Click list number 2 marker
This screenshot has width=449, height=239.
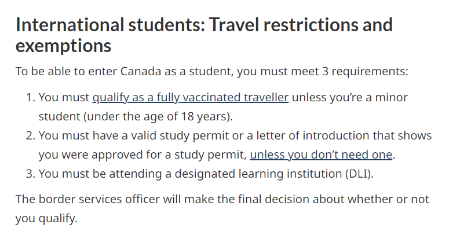point(31,135)
